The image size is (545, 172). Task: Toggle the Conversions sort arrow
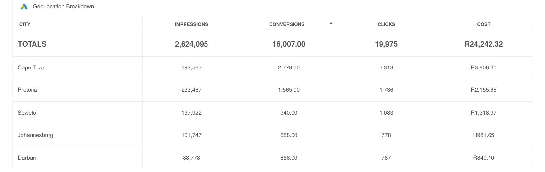[331, 24]
